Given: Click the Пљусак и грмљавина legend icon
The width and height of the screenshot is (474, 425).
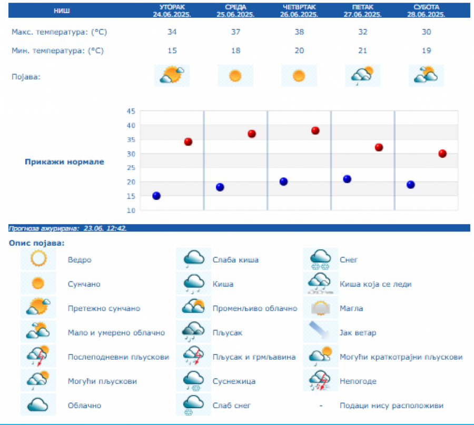Looking at the screenshot, I should [x=193, y=357].
